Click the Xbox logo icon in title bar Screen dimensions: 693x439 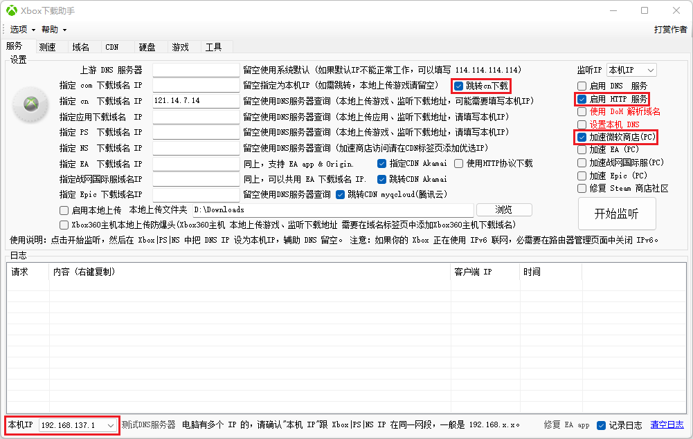(12, 10)
